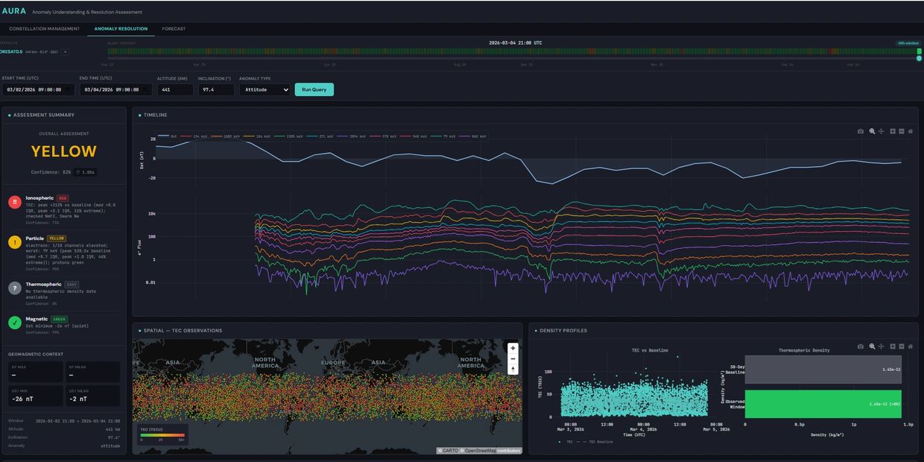Viewport: 924px width, 462px height.
Task: Download timeline plot as PNG camera icon
Action: coord(861,131)
